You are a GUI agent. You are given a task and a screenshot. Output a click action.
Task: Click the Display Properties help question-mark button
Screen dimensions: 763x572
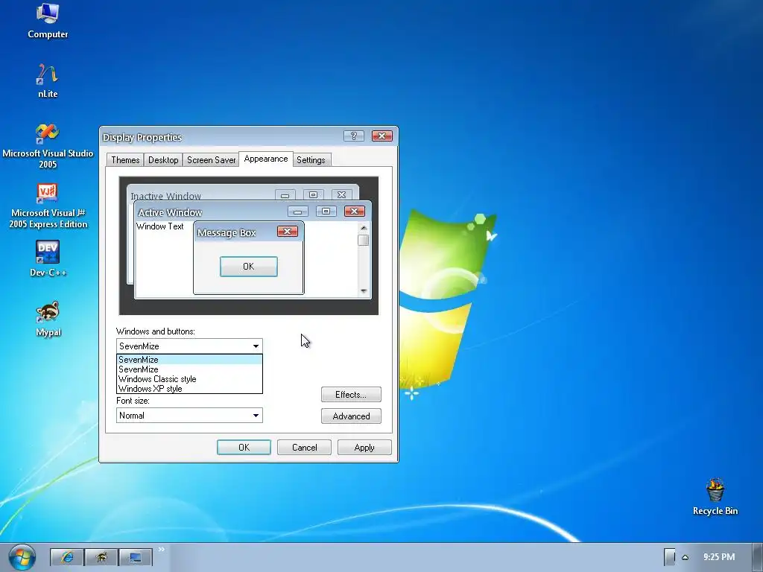[354, 136]
